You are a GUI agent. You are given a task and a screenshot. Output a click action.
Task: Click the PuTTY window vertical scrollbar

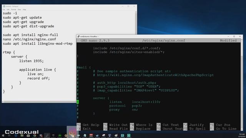[x=242, y=84]
